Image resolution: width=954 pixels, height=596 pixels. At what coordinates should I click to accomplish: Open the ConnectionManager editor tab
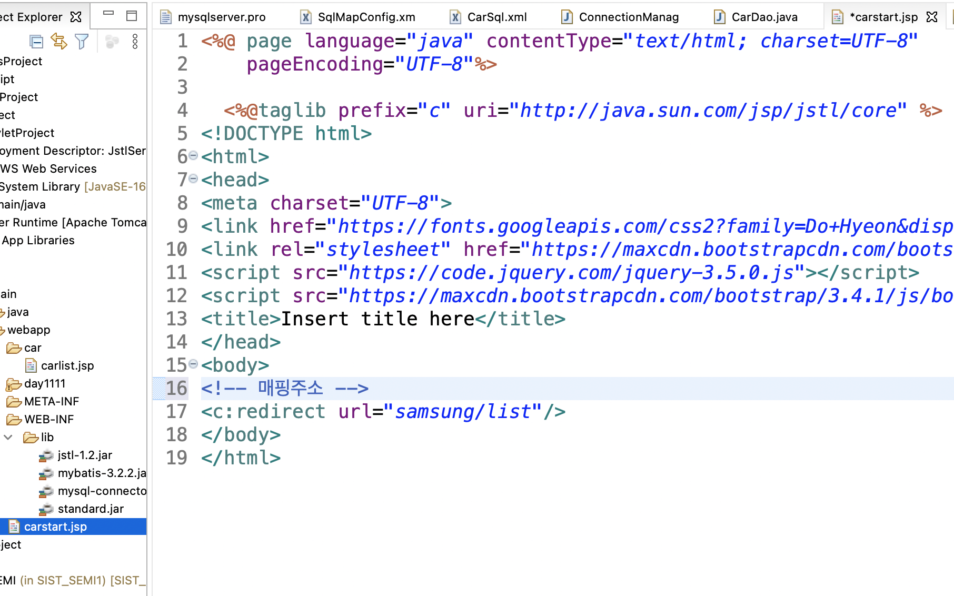(x=620, y=17)
